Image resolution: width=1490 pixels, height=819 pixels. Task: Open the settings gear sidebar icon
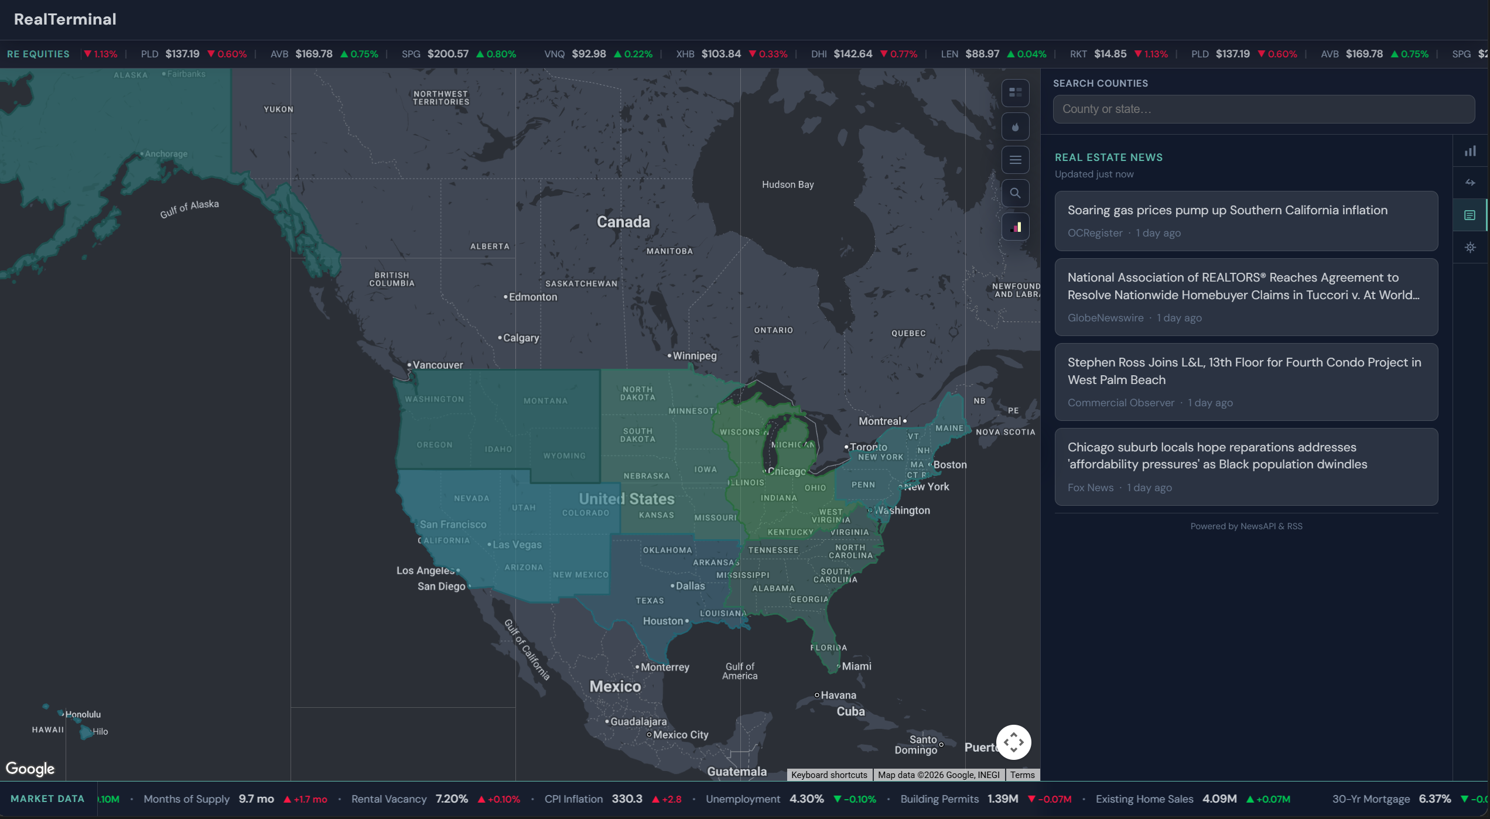(x=1470, y=248)
